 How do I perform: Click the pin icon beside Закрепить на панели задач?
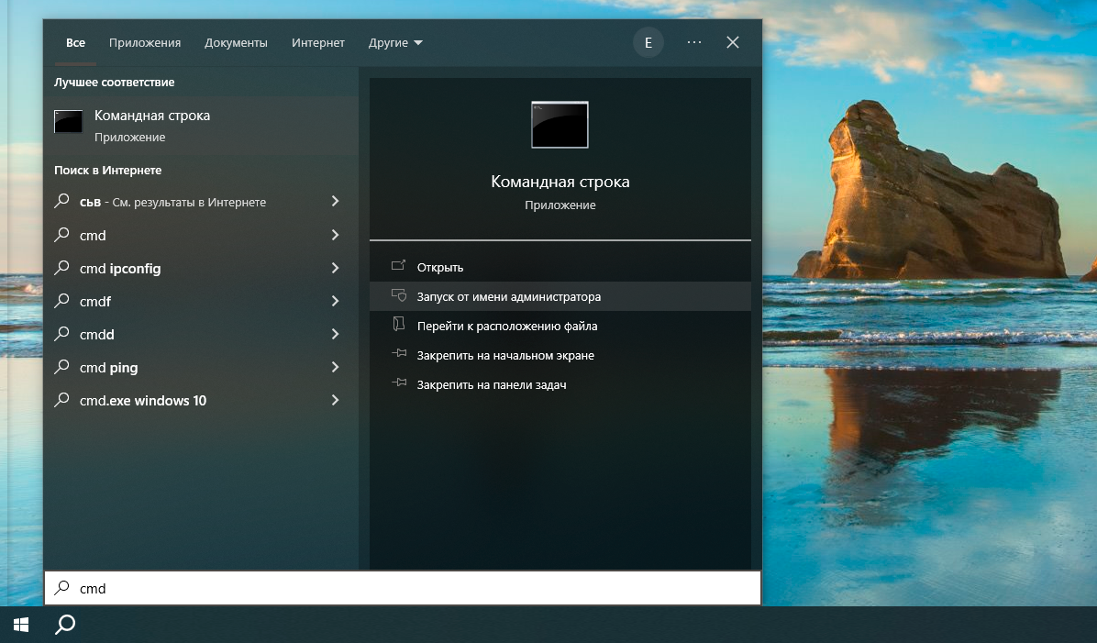398,384
